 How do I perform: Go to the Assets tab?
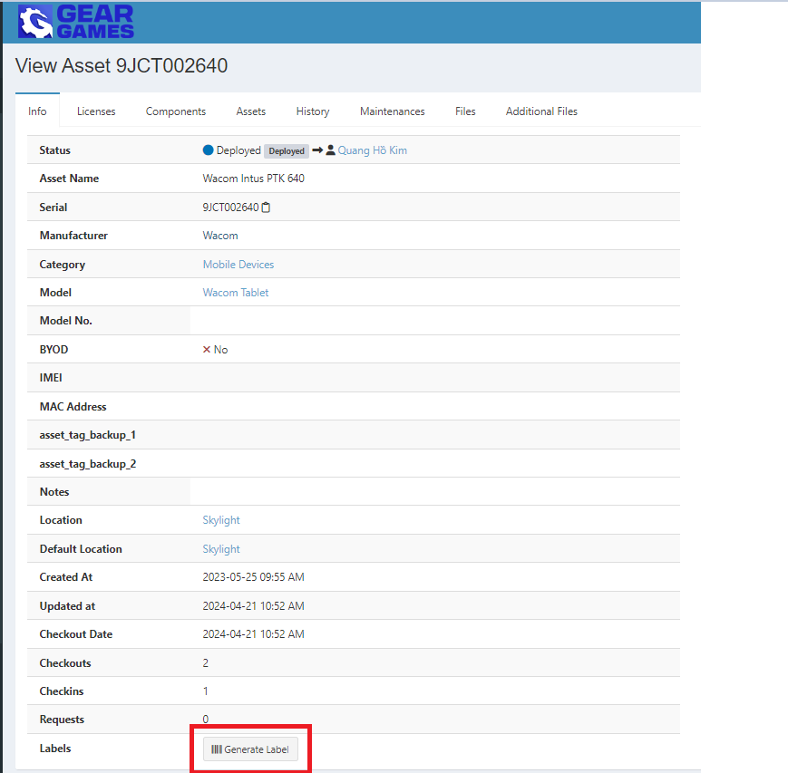251,111
